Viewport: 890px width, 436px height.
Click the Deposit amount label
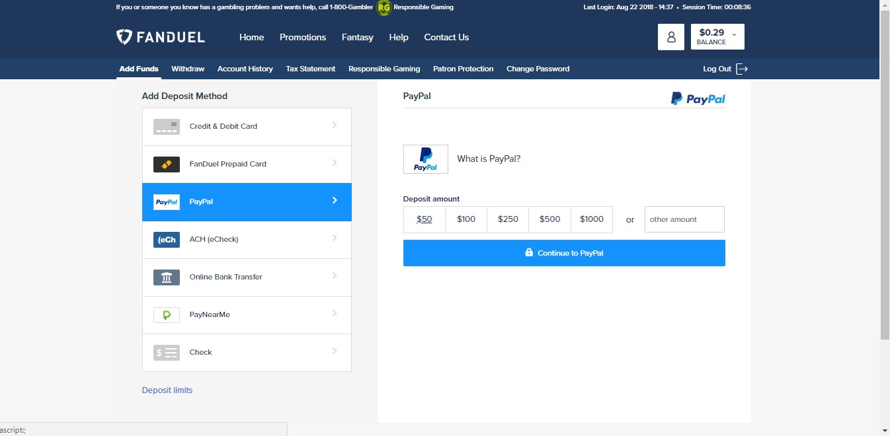coord(431,199)
